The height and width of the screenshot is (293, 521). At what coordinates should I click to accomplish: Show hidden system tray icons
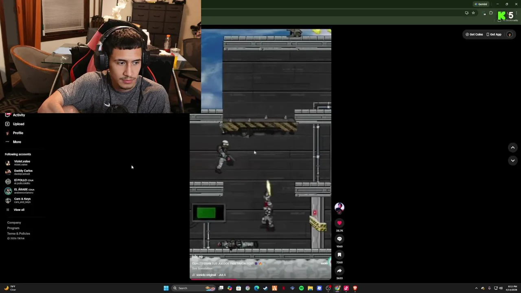pos(476,288)
